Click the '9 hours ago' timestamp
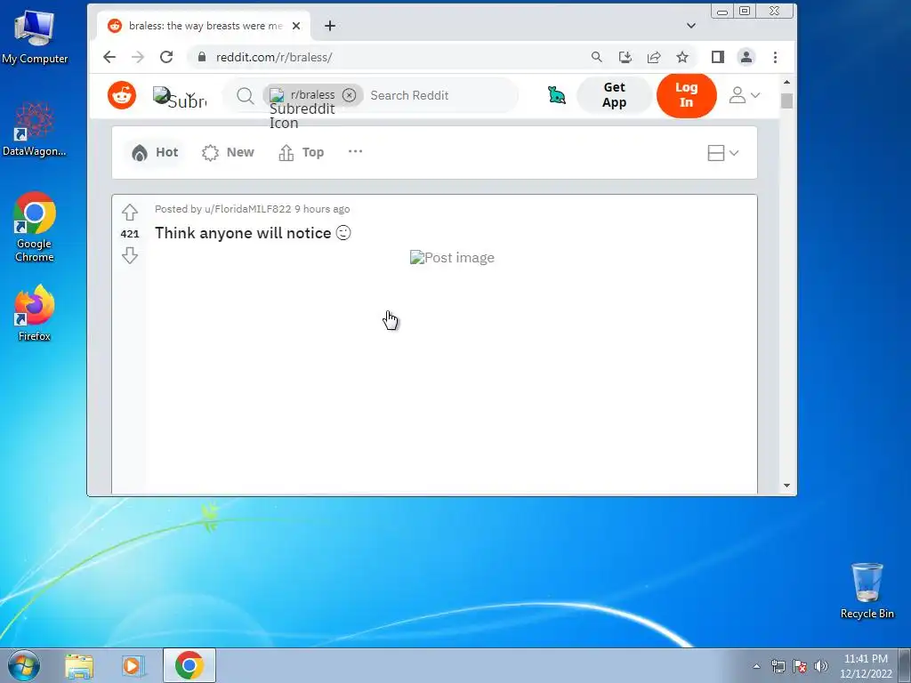Viewport: 911px width, 683px height. click(322, 209)
